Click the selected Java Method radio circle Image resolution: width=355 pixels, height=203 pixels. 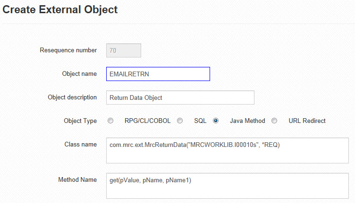point(216,121)
